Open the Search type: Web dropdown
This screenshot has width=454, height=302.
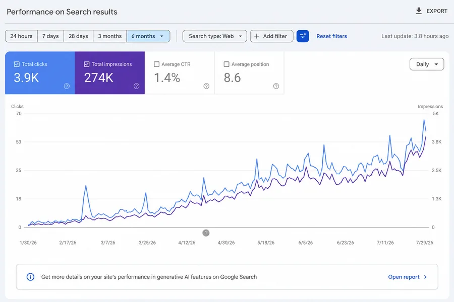coord(214,36)
